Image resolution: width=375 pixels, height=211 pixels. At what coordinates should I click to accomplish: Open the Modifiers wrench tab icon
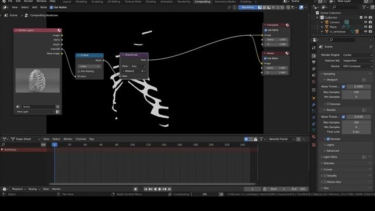click(314, 104)
